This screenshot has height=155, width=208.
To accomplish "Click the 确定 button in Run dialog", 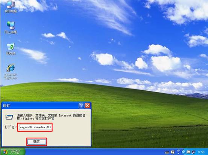I will tap(36, 142).
